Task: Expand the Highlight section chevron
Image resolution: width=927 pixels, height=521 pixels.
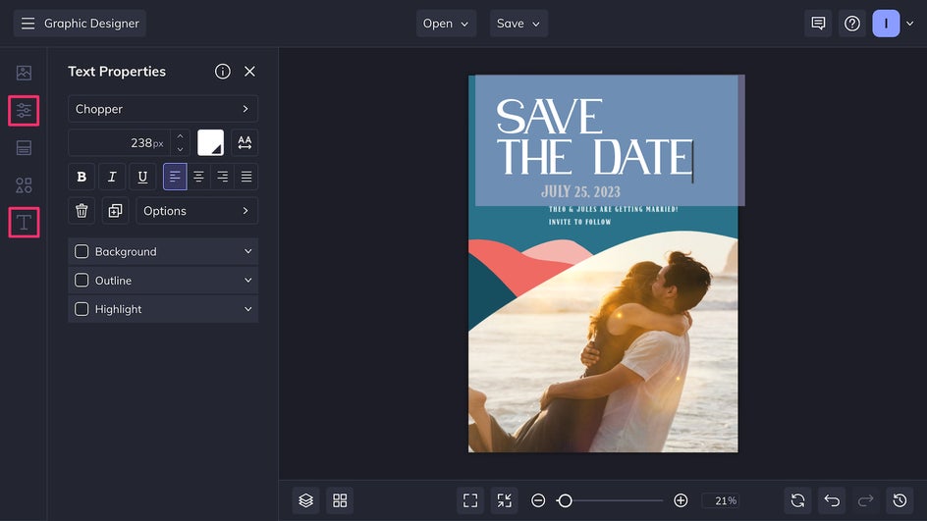Action: pyautogui.click(x=247, y=309)
